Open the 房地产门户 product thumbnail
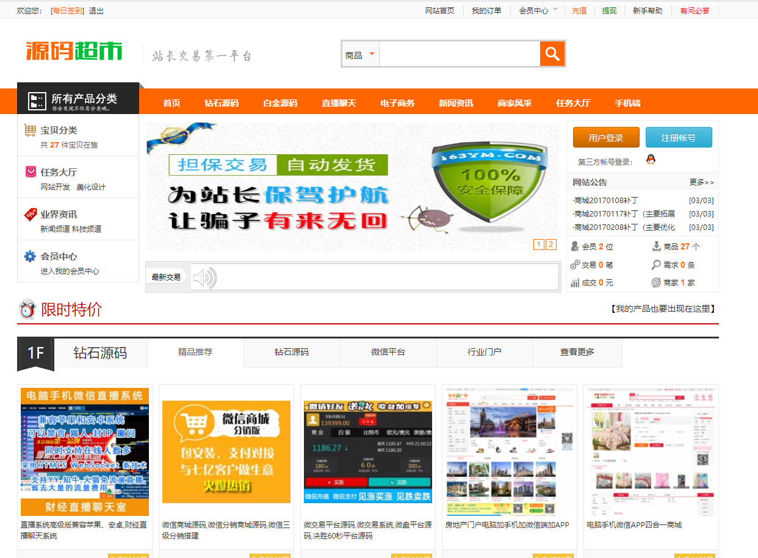The width and height of the screenshot is (758, 558). pos(510,452)
